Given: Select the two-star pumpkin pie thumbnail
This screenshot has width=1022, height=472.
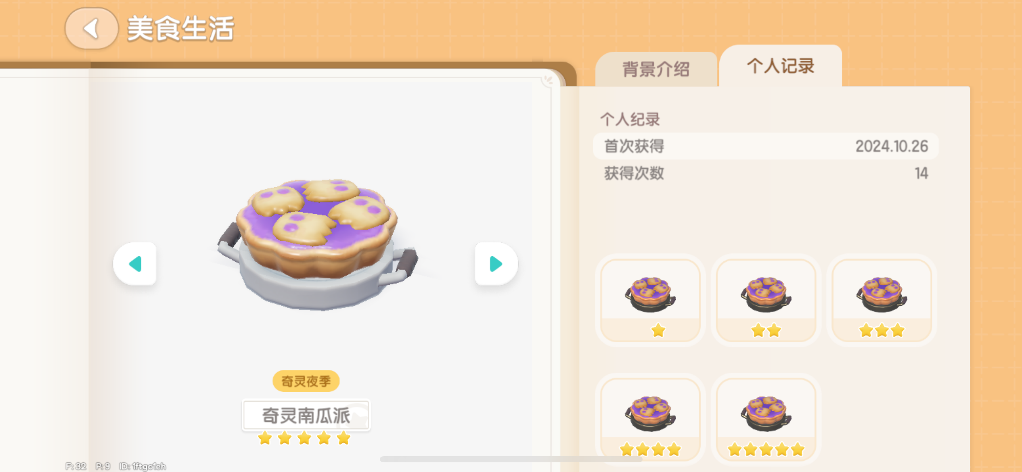Looking at the screenshot, I should pos(766,300).
